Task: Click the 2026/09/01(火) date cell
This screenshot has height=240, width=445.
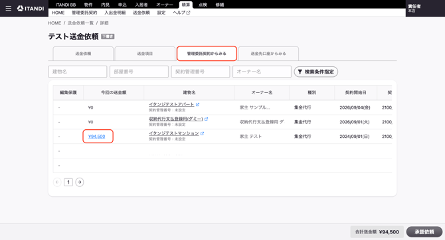Action: [355, 122]
